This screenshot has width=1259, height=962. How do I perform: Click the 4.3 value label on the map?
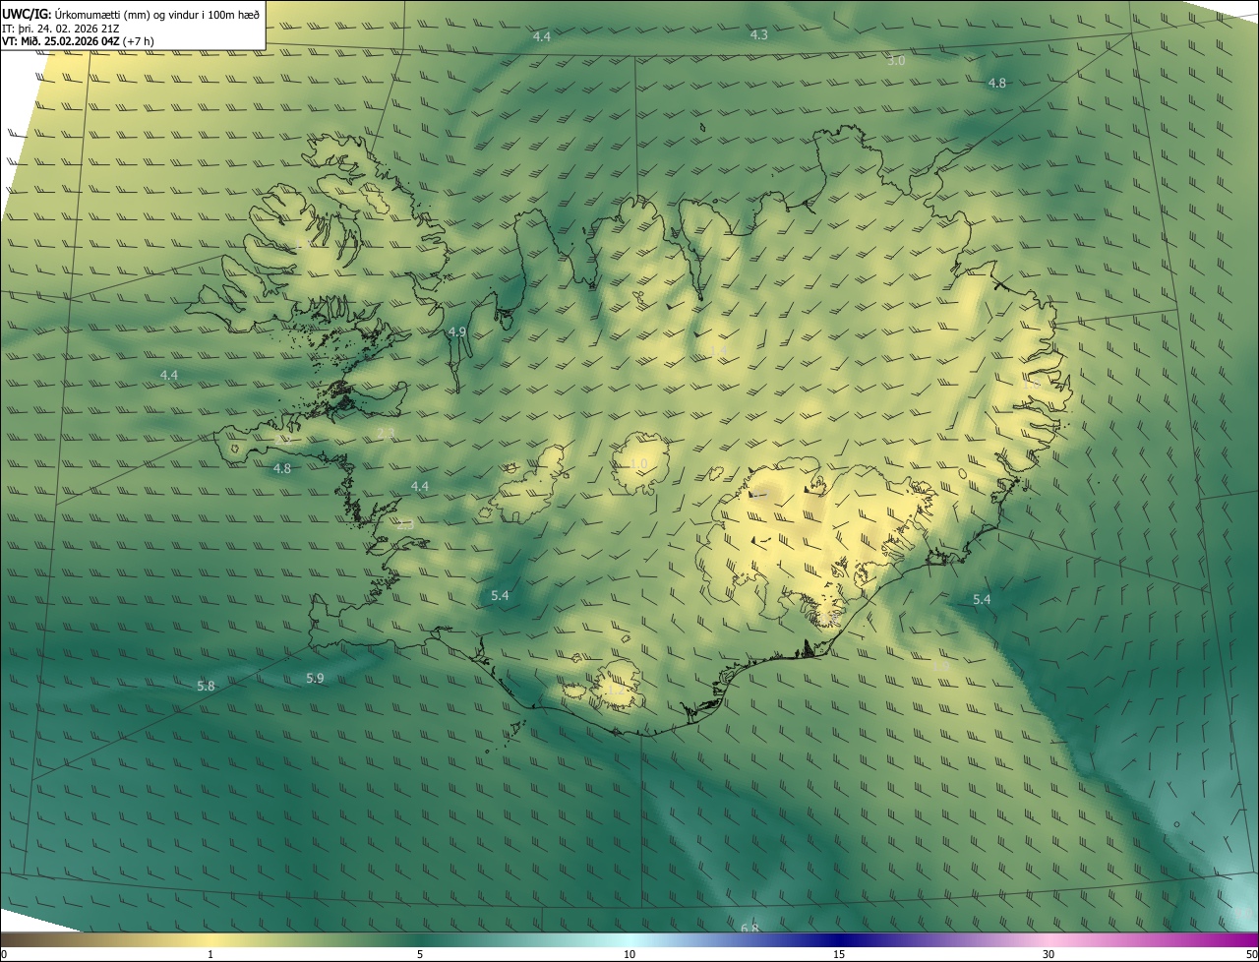[x=758, y=34]
